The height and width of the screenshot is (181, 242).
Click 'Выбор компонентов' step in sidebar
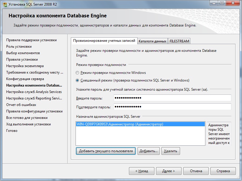[23, 53]
